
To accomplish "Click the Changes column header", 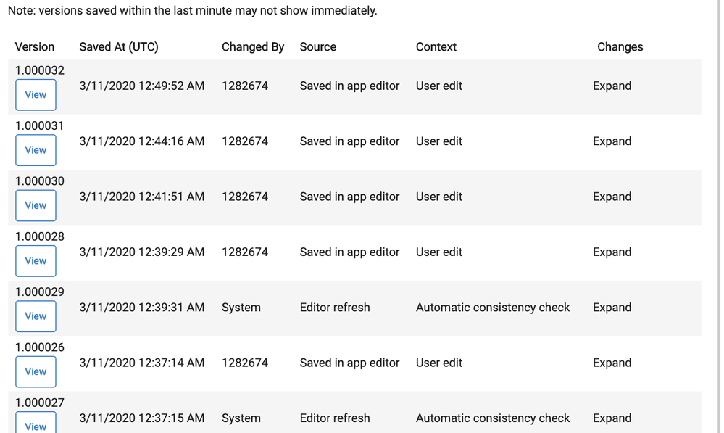I will [620, 47].
